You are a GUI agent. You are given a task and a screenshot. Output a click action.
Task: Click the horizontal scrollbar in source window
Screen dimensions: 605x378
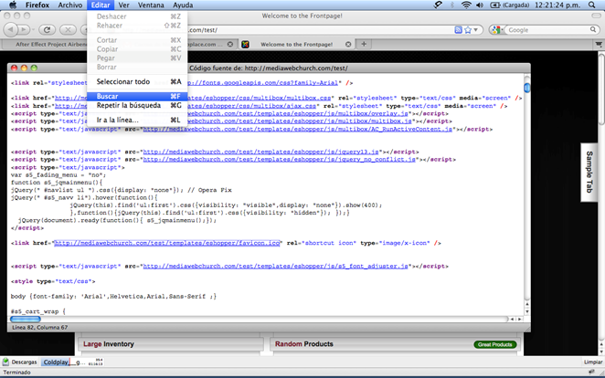point(30,318)
